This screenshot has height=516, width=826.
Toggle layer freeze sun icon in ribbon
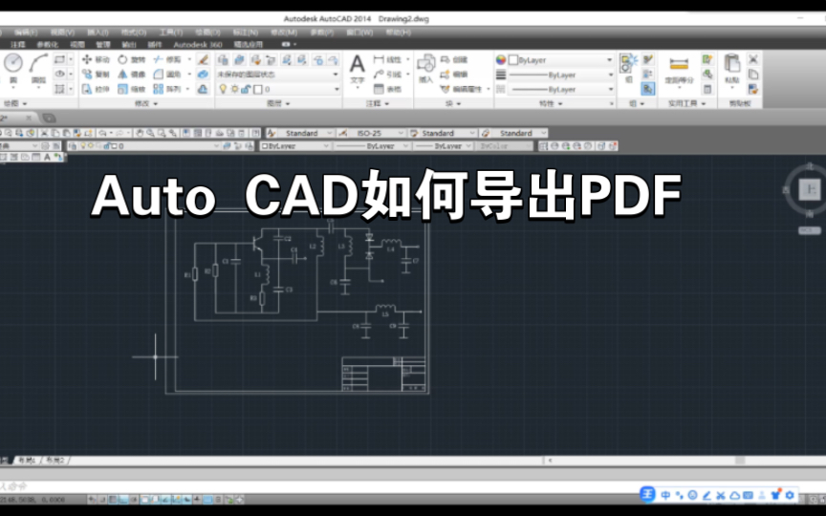234,89
